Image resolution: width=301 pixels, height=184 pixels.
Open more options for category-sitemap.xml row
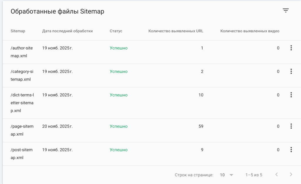pyautogui.click(x=291, y=71)
